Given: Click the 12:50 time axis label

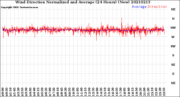Looking at the screenshot, I should click(89, 92).
